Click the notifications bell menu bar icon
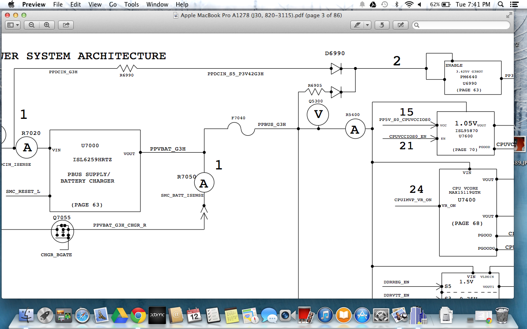The height and width of the screenshot is (329, 527). (362, 5)
